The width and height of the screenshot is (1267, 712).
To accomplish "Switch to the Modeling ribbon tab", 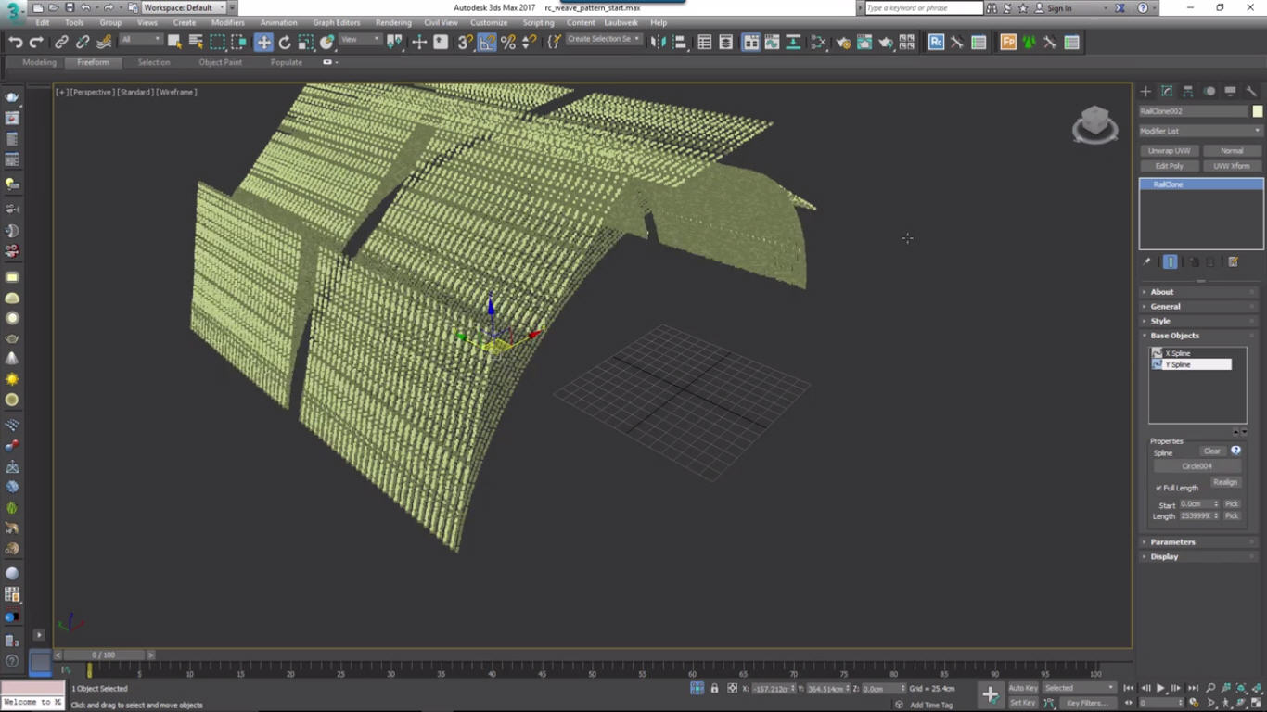I will click(x=38, y=62).
